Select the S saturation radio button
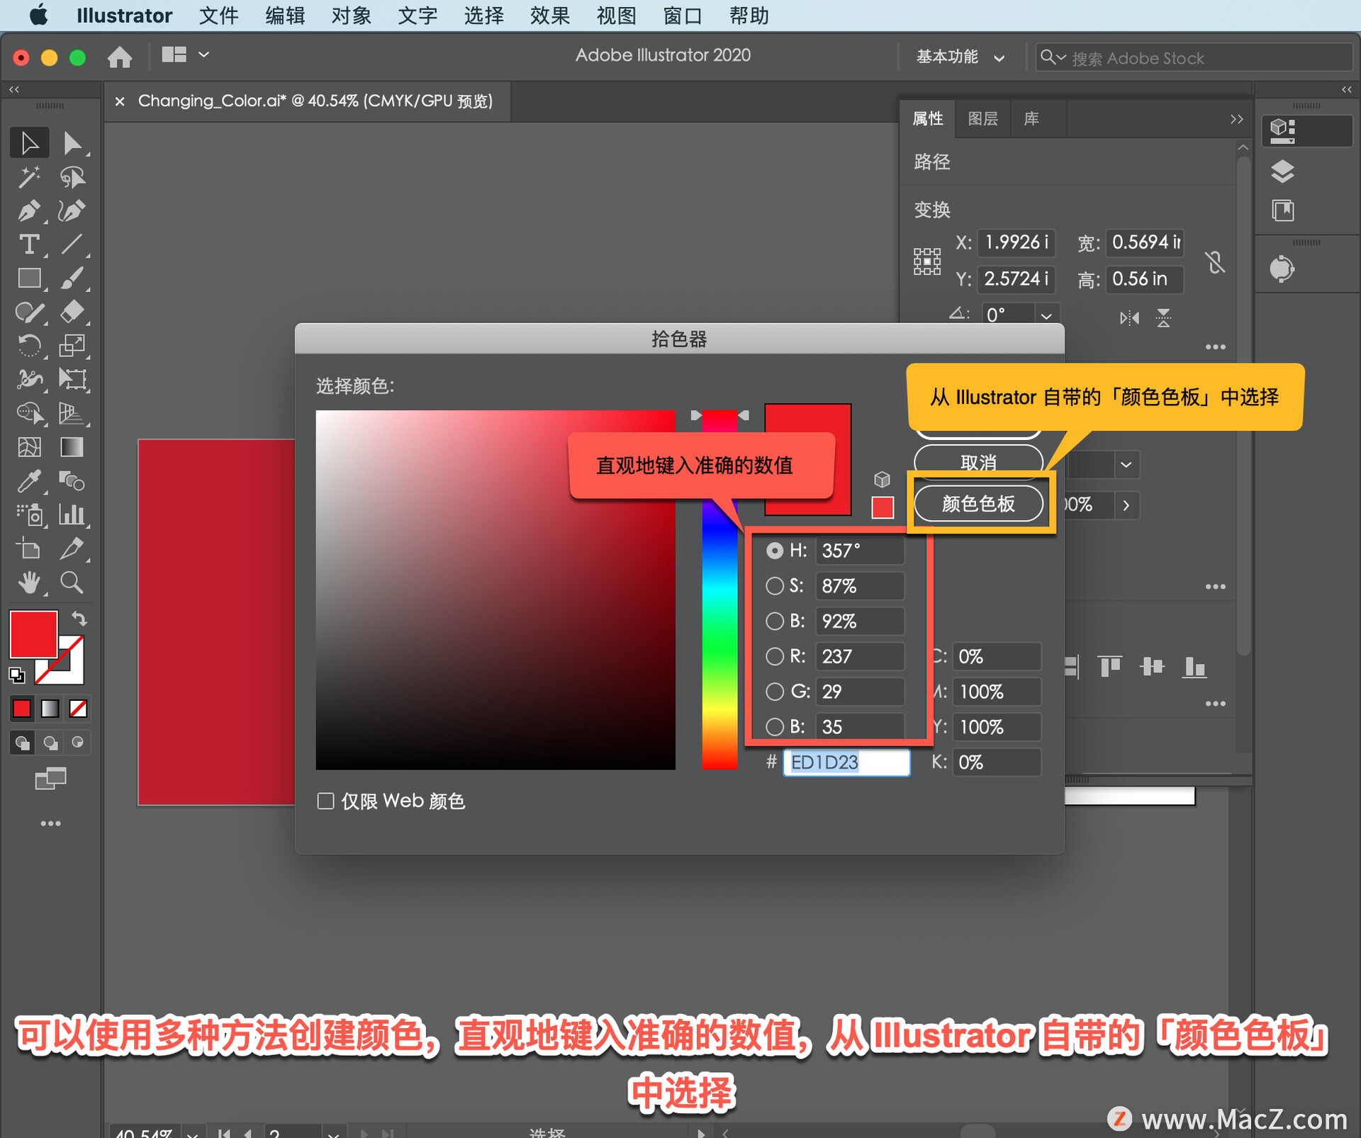This screenshot has width=1361, height=1138. tap(775, 586)
